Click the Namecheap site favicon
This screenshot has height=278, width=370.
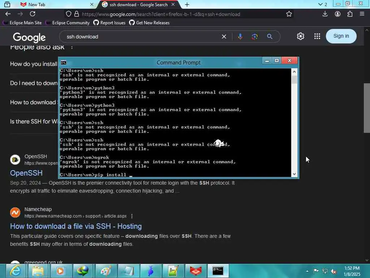pos(15,212)
